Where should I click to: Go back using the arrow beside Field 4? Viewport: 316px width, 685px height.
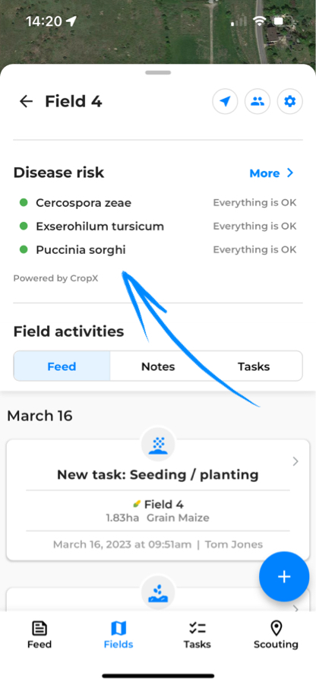tap(26, 101)
